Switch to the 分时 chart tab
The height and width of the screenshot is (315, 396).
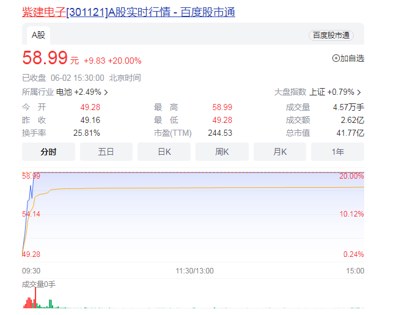coord(48,152)
